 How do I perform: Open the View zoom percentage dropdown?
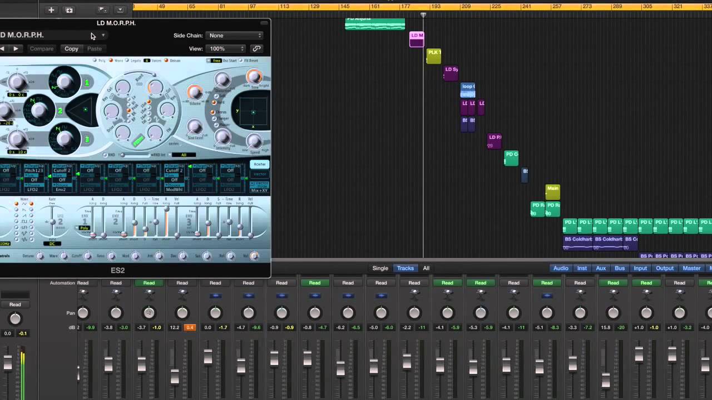pyautogui.click(x=226, y=49)
